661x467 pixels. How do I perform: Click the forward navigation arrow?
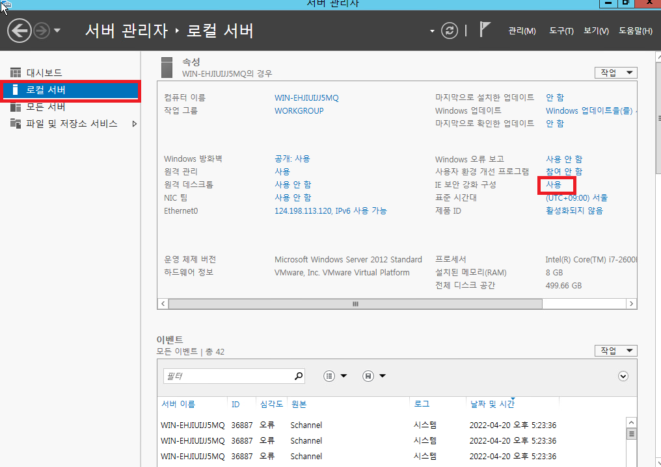(x=42, y=31)
